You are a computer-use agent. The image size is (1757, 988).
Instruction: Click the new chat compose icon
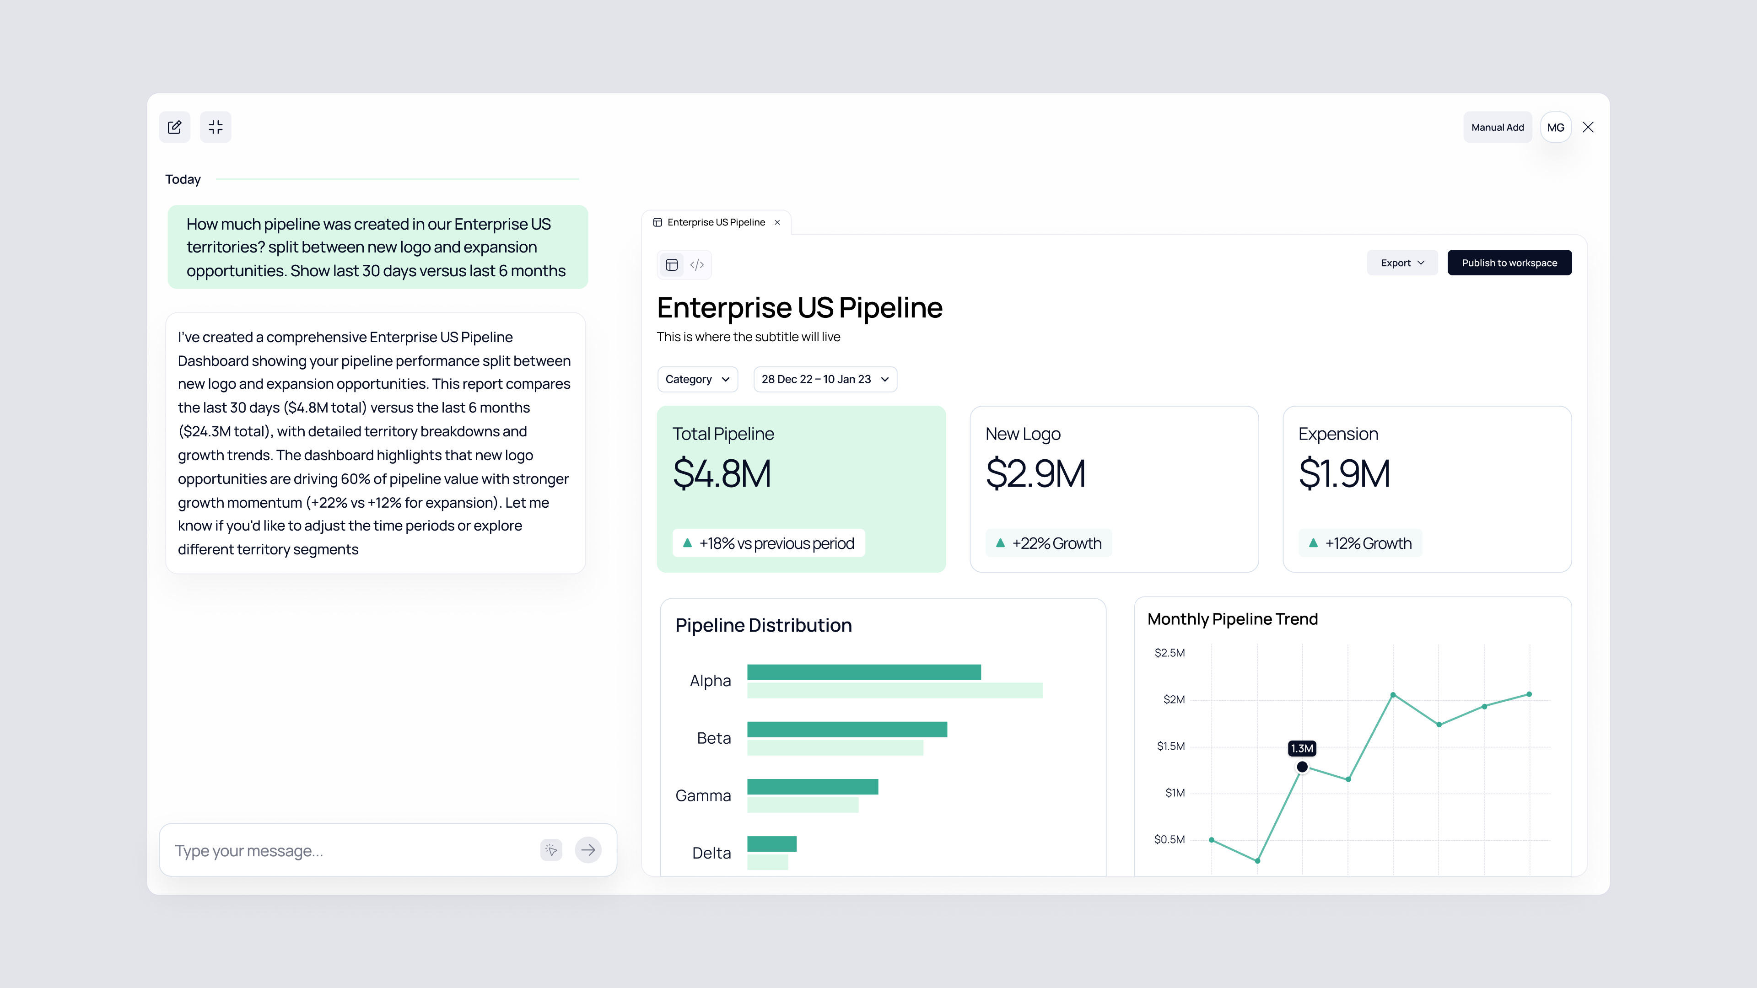tap(175, 127)
